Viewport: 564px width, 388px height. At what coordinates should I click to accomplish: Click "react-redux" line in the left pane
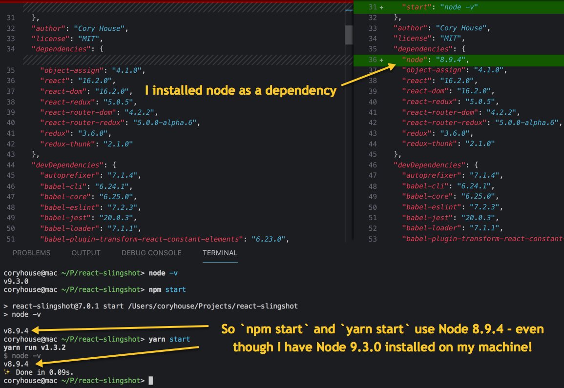pos(88,102)
